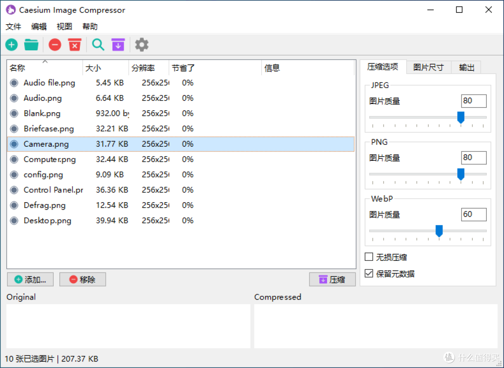The image size is (504, 368).
Task: Select the app logo in the title bar
Action: [x=10, y=9]
